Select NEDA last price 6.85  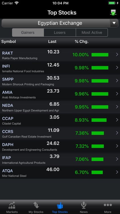(54, 104)
